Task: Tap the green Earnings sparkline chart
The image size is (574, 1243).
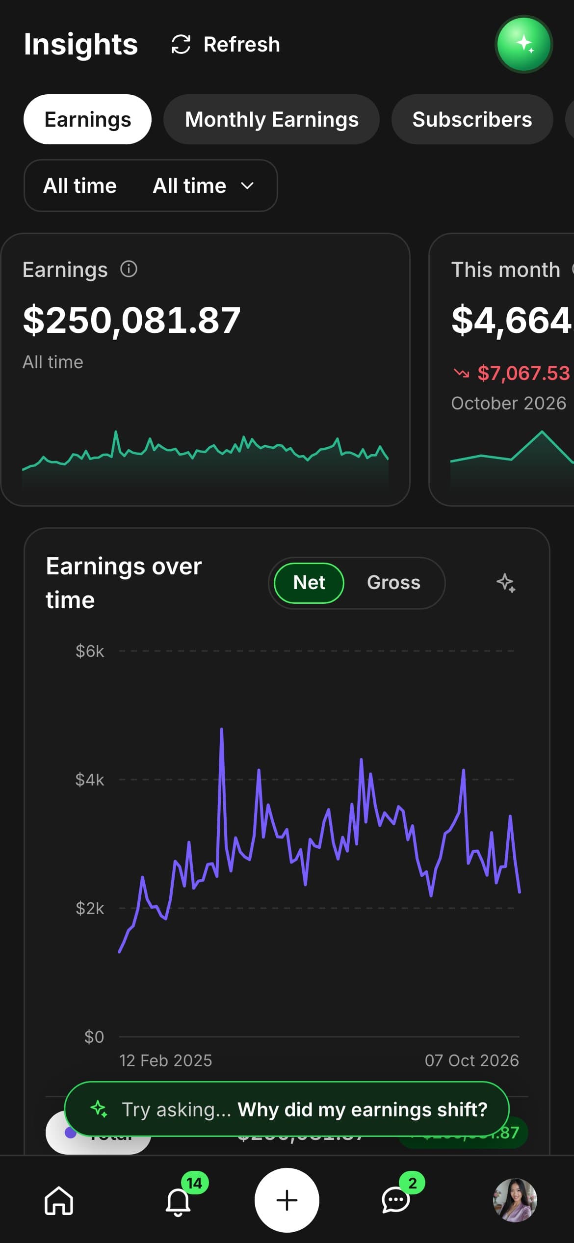Action: tap(205, 459)
